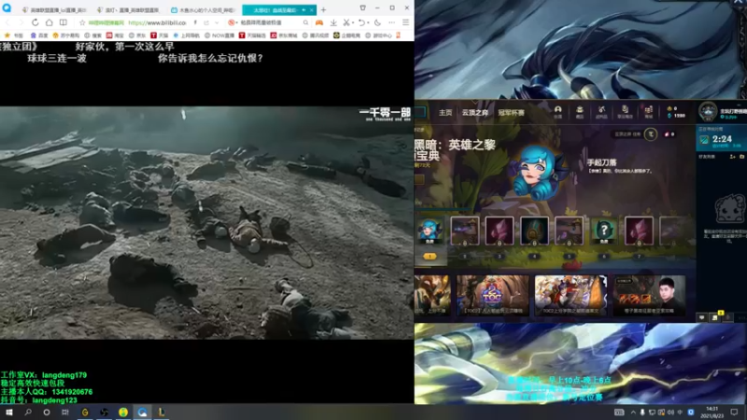The width and height of the screenshot is (747, 420).
Task: Open the 京东商城 bookmark
Action: (x=285, y=35)
